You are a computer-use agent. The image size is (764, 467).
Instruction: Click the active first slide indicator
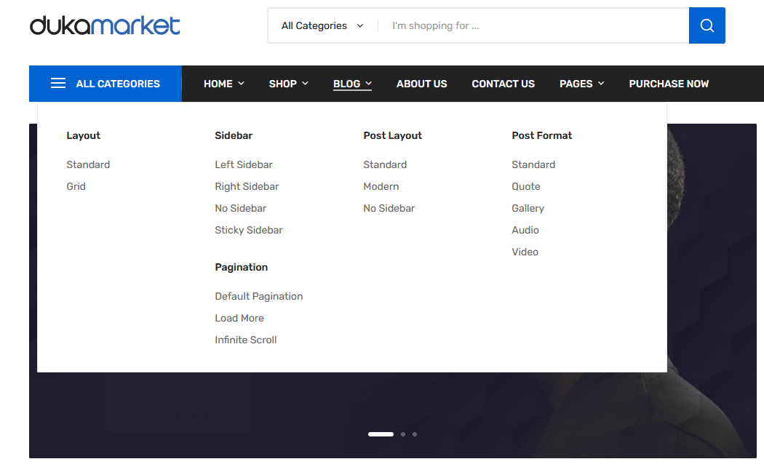pyautogui.click(x=381, y=434)
